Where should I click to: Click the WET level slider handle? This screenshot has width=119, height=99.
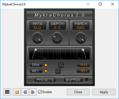tap(58, 71)
